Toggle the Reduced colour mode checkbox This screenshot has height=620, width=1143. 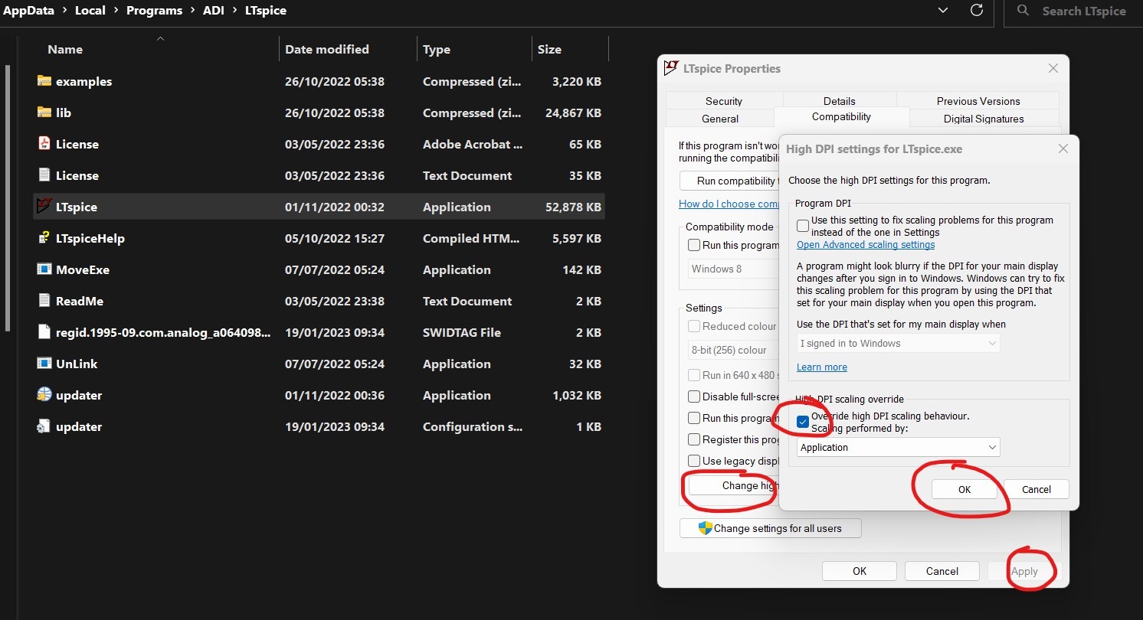[x=694, y=326]
